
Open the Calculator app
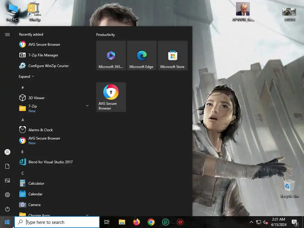[x=53, y=183]
